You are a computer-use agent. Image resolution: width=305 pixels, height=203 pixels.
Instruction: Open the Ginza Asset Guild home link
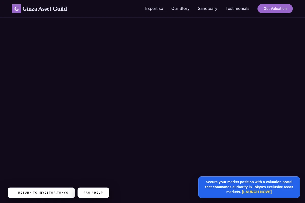point(39,9)
